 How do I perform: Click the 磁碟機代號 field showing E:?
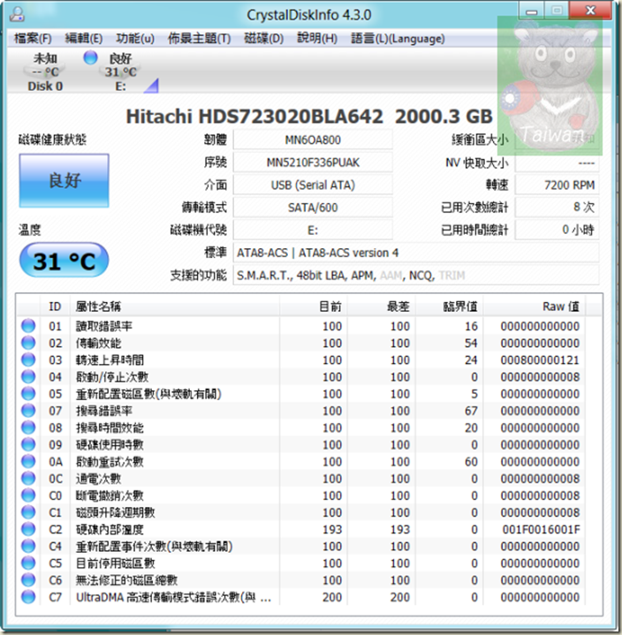click(x=313, y=231)
